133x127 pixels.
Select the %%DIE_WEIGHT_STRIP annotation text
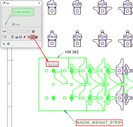tap(99, 123)
